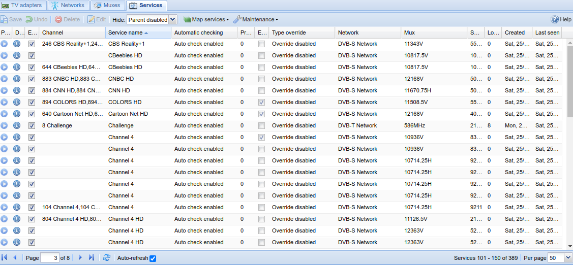This screenshot has width=573, height=265.
Task: Play the Challenge service on DVB-T
Action: [x=4, y=125]
